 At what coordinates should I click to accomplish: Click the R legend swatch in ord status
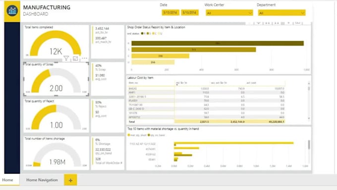(142, 34)
